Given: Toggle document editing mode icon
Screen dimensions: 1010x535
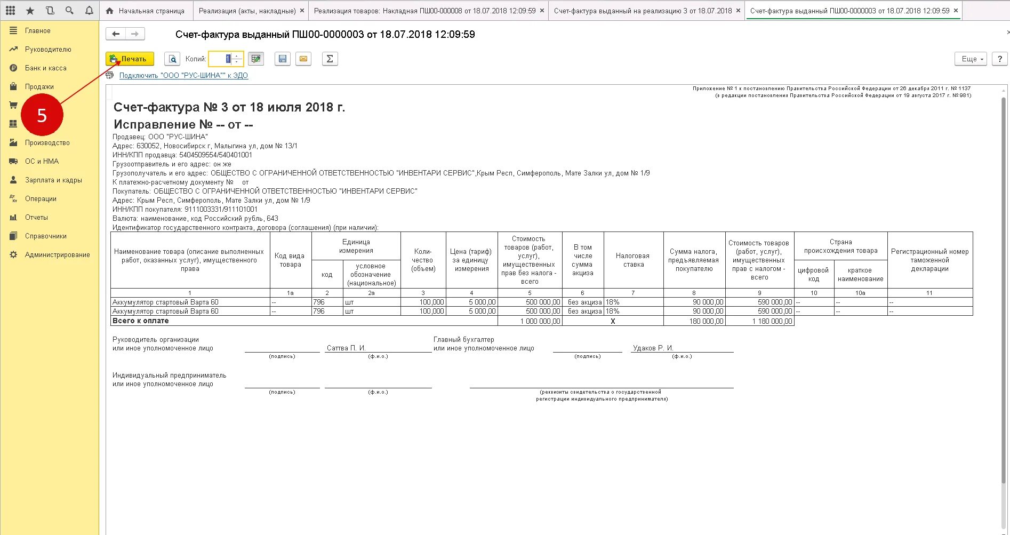Looking at the screenshot, I should (256, 59).
